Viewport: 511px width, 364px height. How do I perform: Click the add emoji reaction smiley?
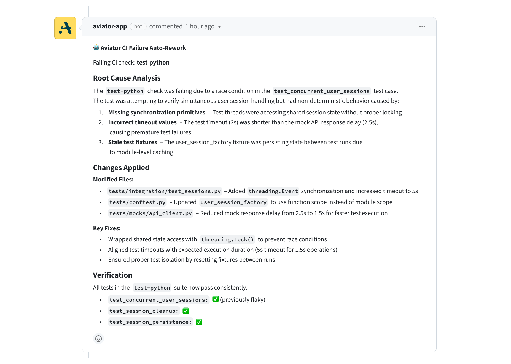pyautogui.click(x=98, y=339)
